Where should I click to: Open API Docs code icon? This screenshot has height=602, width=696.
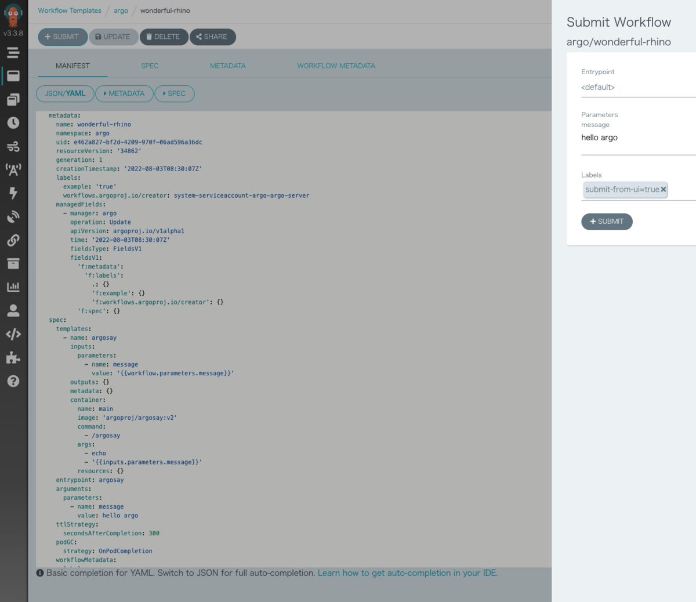(x=13, y=334)
